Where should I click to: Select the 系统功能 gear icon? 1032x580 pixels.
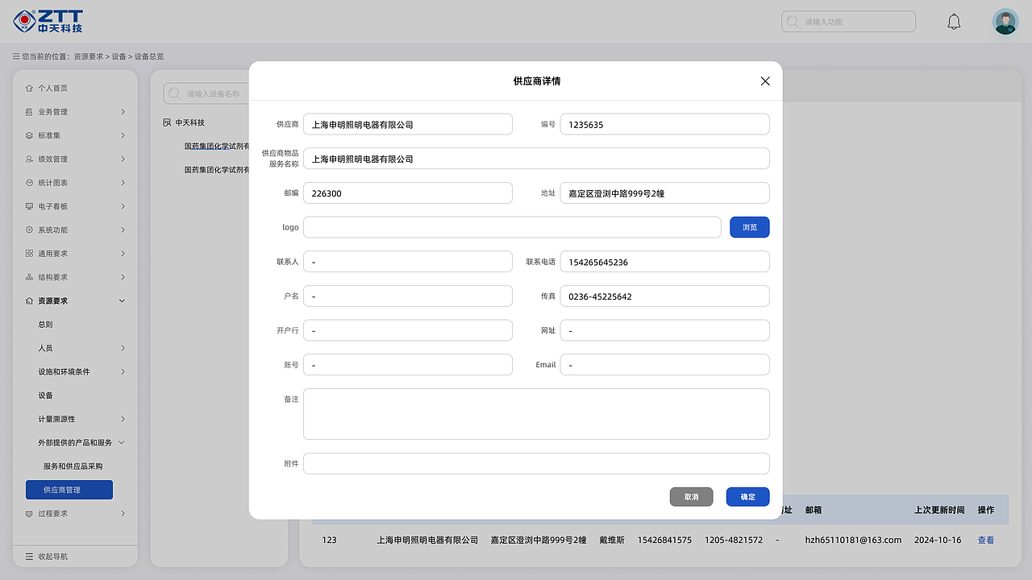coord(31,230)
